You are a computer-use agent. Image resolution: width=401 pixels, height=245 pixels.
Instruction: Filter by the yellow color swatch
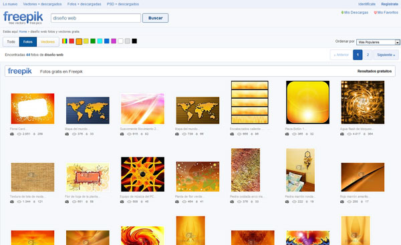point(86,41)
